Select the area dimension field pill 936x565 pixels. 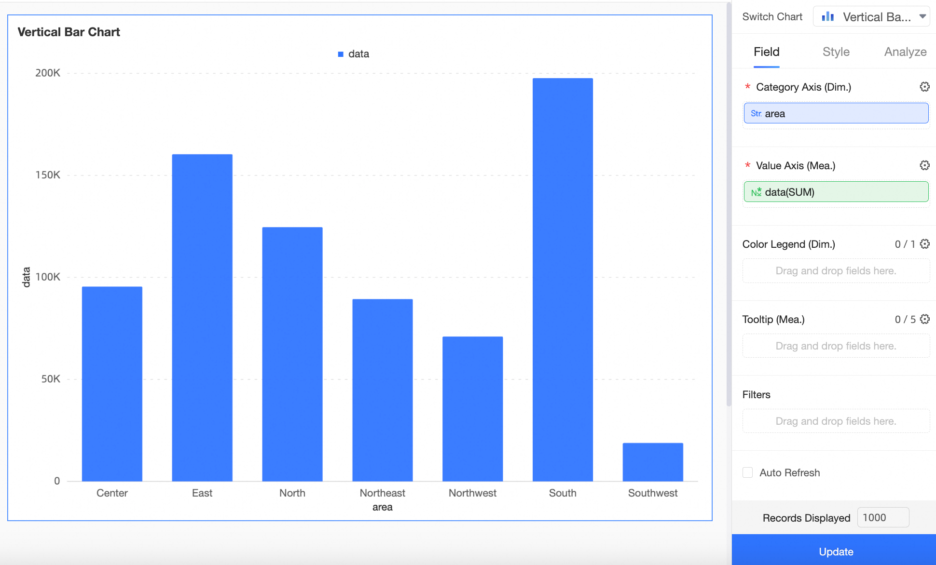(836, 113)
